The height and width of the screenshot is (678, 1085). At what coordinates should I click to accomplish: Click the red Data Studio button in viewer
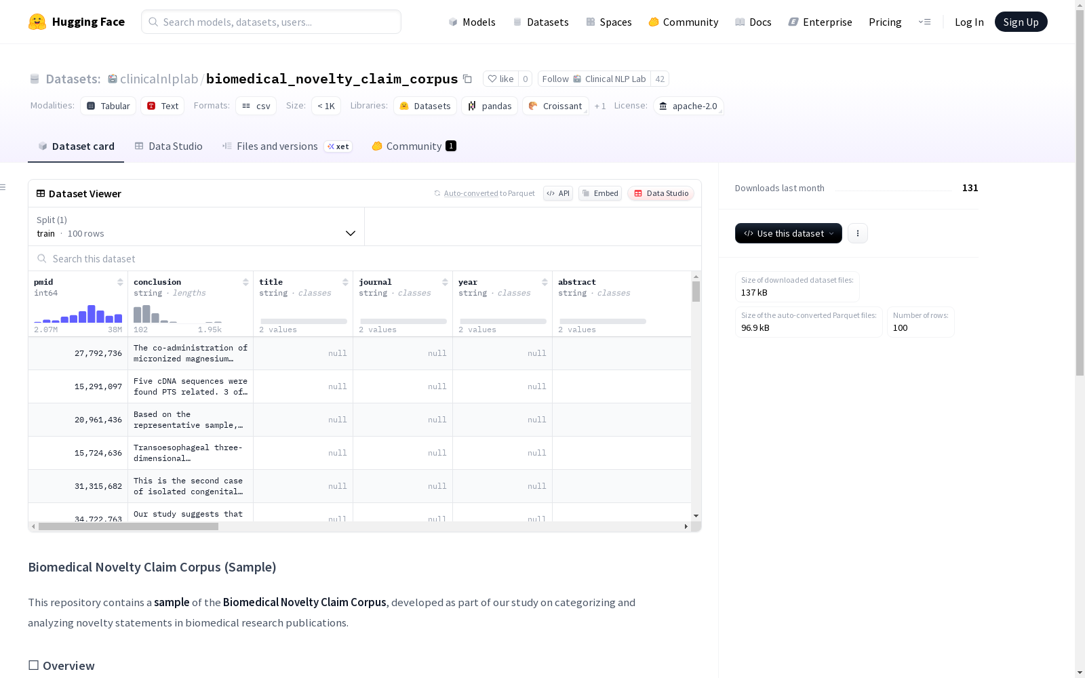[x=661, y=193]
